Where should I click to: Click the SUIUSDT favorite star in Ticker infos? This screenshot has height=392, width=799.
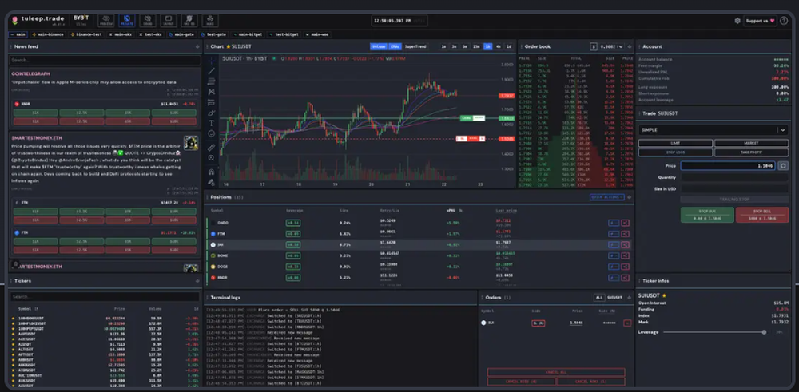pyautogui.click(x=664, y=295)
